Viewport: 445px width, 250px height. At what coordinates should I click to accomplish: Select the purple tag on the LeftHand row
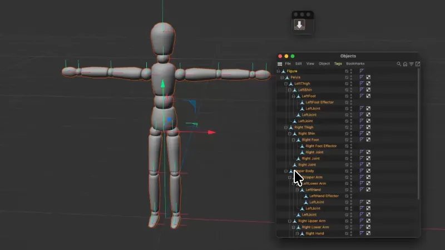click(362, 189)
